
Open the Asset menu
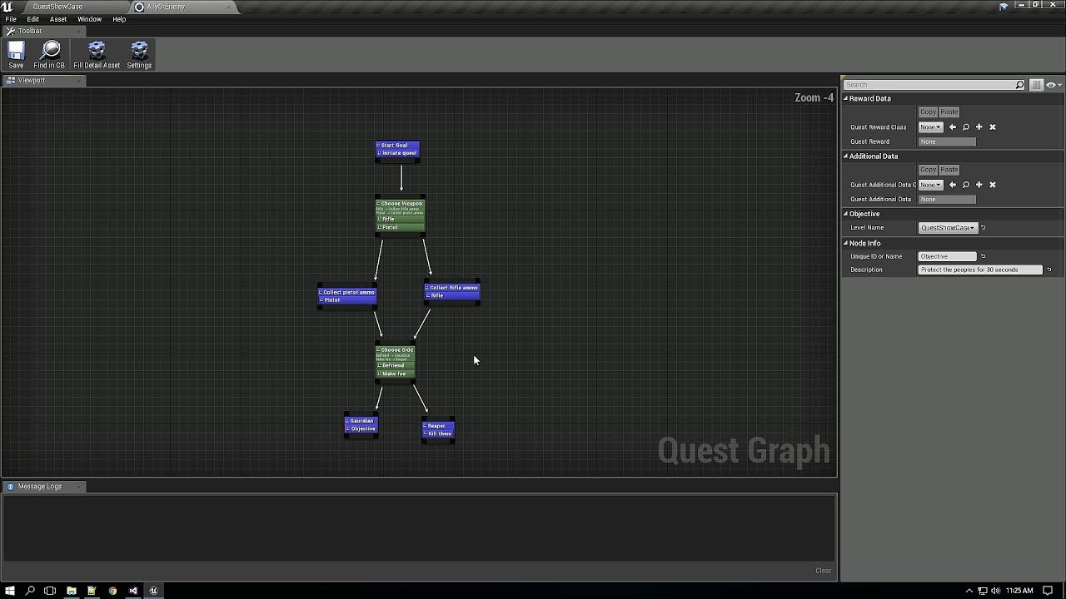click(58, 19)
